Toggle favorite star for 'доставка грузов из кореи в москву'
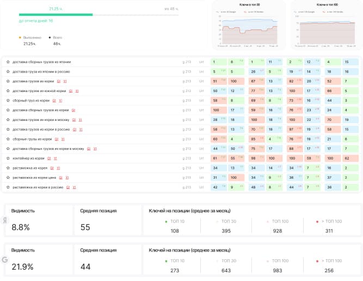Viewport: 363px width, 281px height. click(x=8, y=119)
